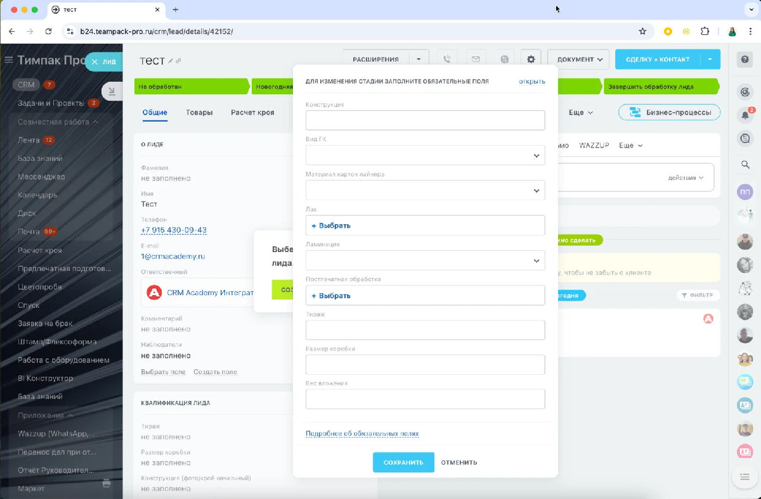
Task: Select the Не обработан stage bar
Action: point(190,87)
